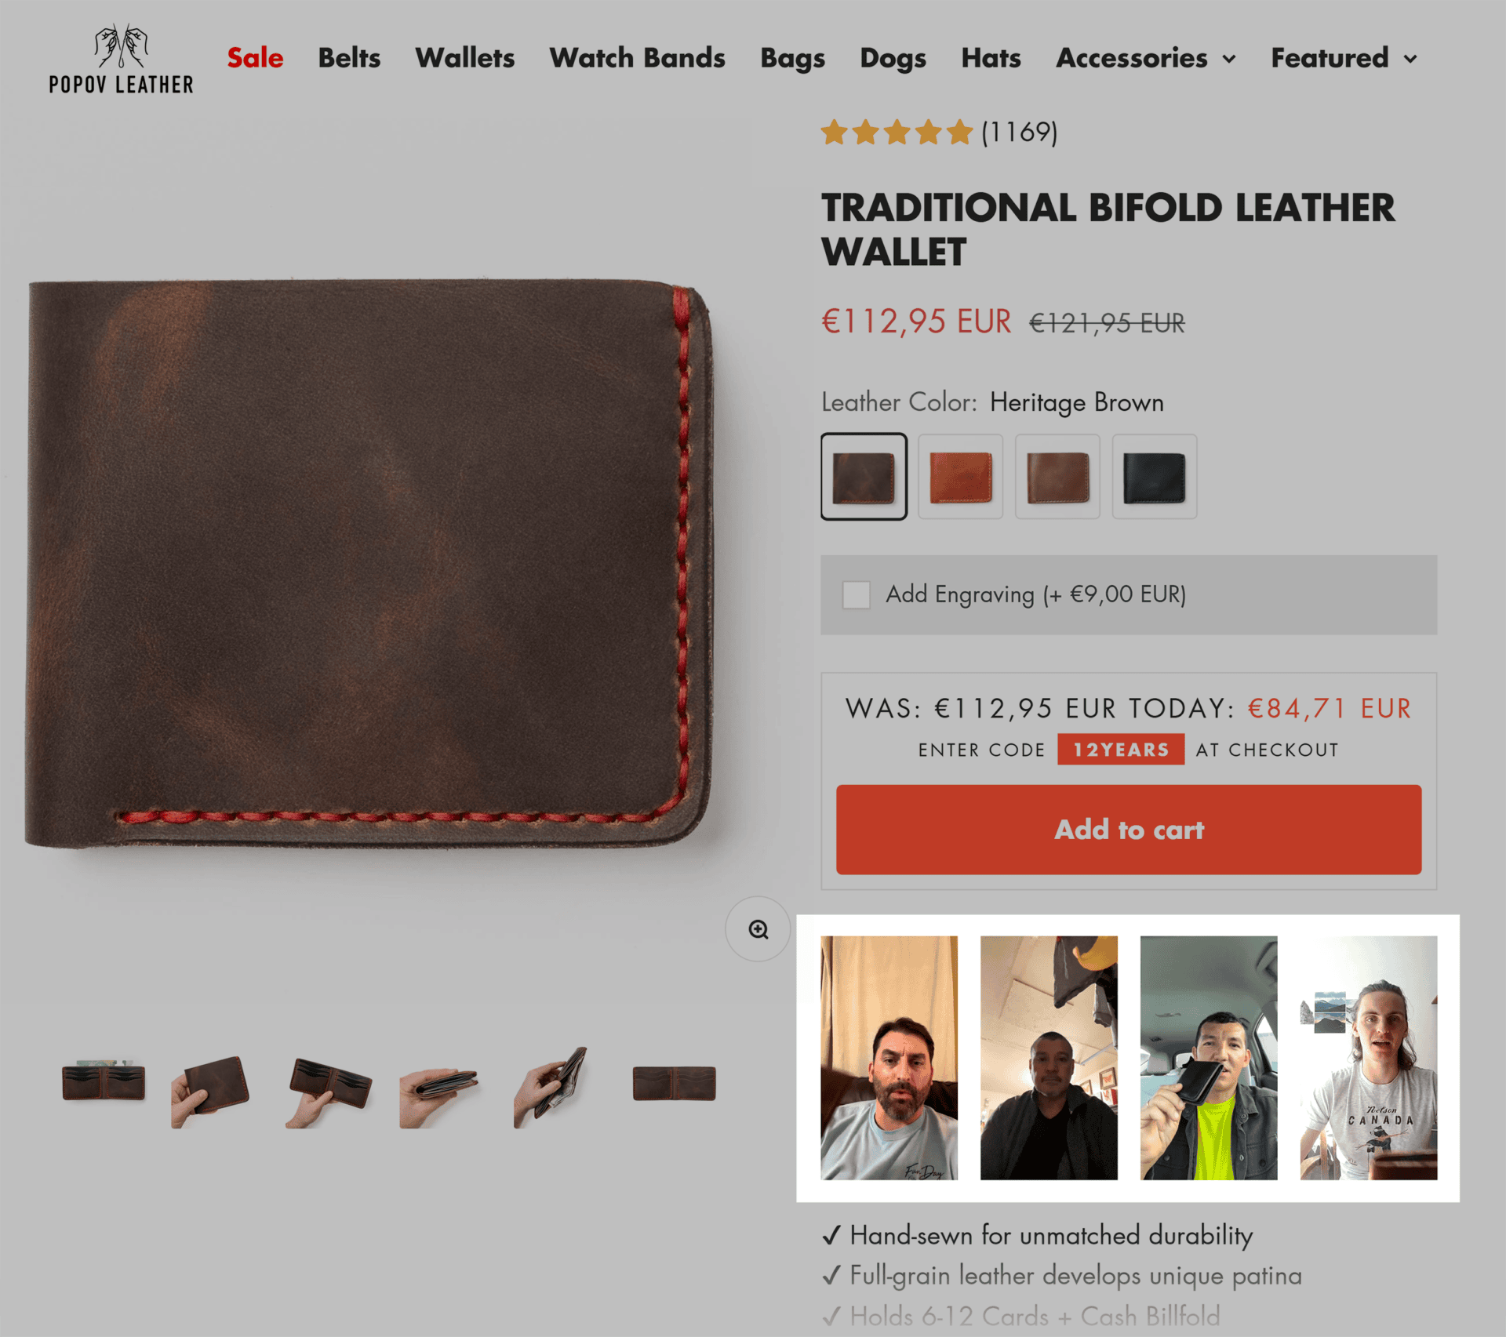Pick the black leather color swatch

pos(1155,476)
